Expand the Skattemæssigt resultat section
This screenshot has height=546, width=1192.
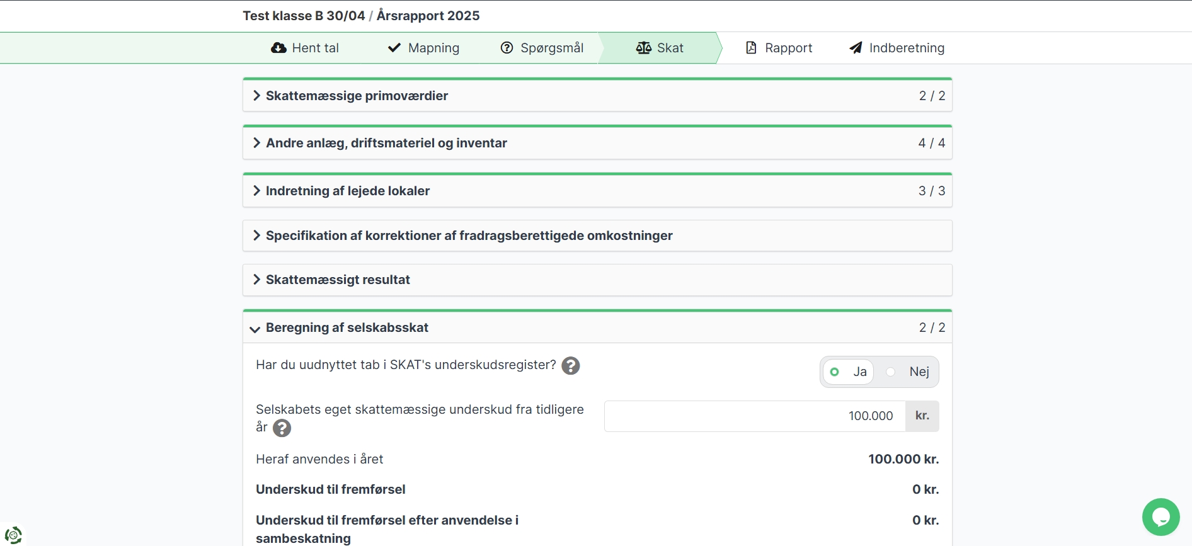(x=338, y=280)
